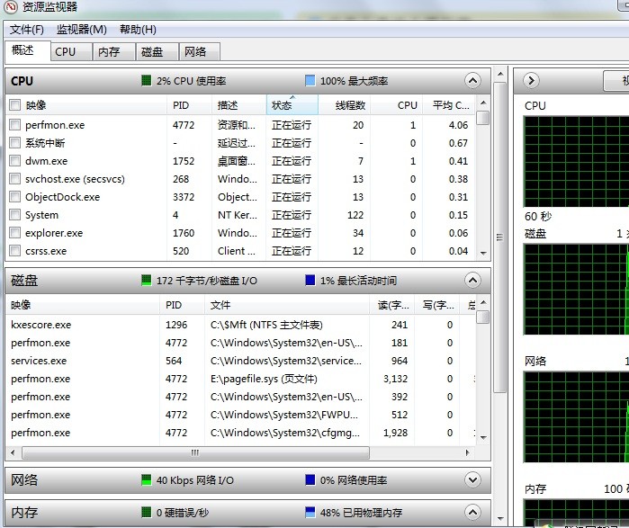
Task: Open the 文件(F) menu
Action: [x=26, y=30]
